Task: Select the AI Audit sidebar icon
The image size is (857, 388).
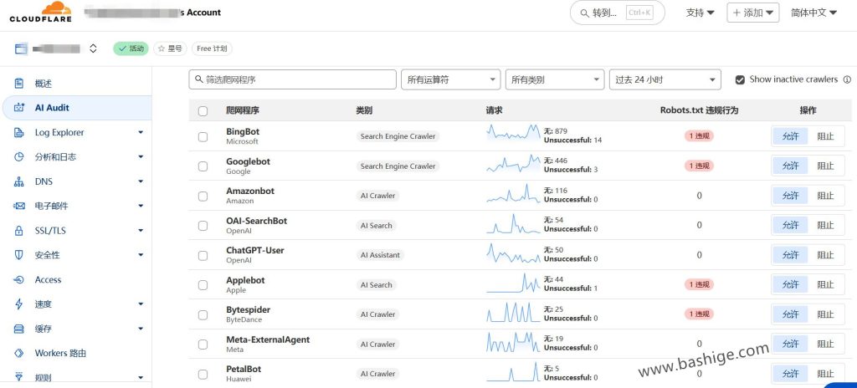Action: (19, 108)
